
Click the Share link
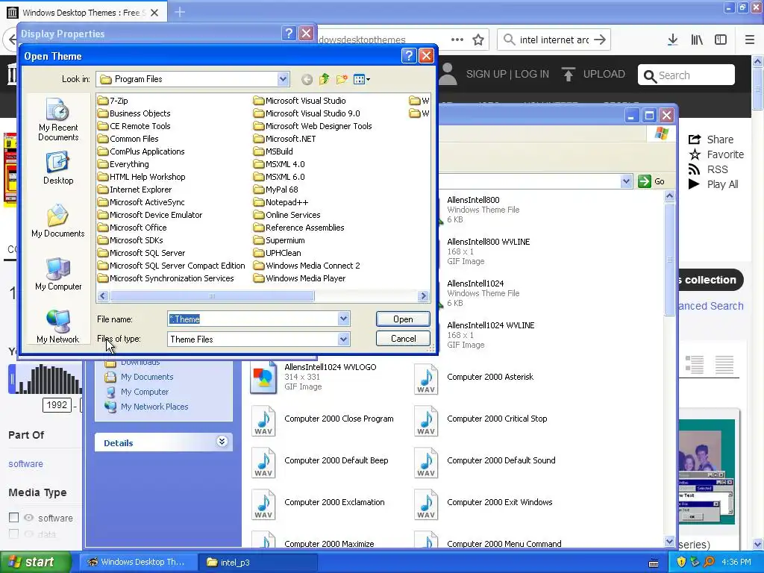711,140
